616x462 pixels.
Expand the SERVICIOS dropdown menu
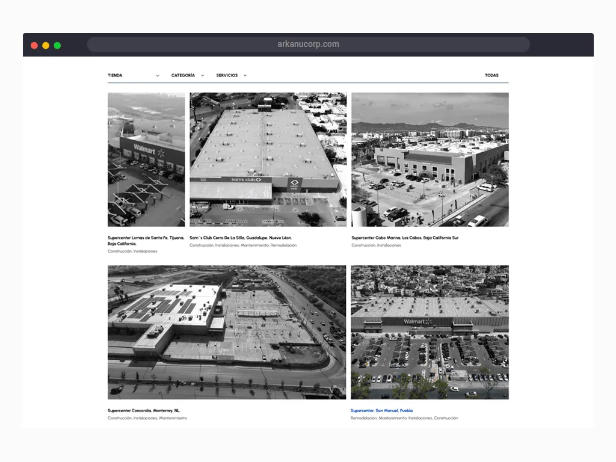pyautogui.click(x=231, y=75)
